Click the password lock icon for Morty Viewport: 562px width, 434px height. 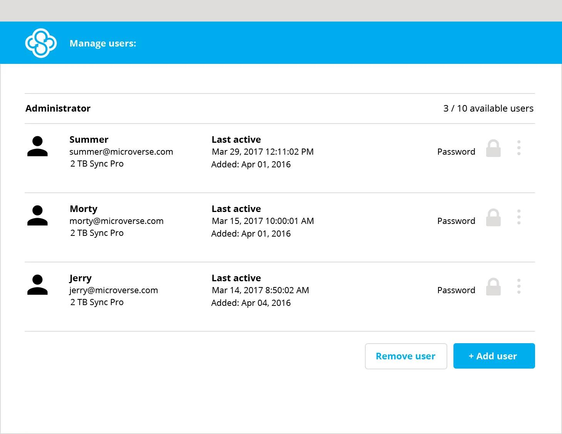493,218
